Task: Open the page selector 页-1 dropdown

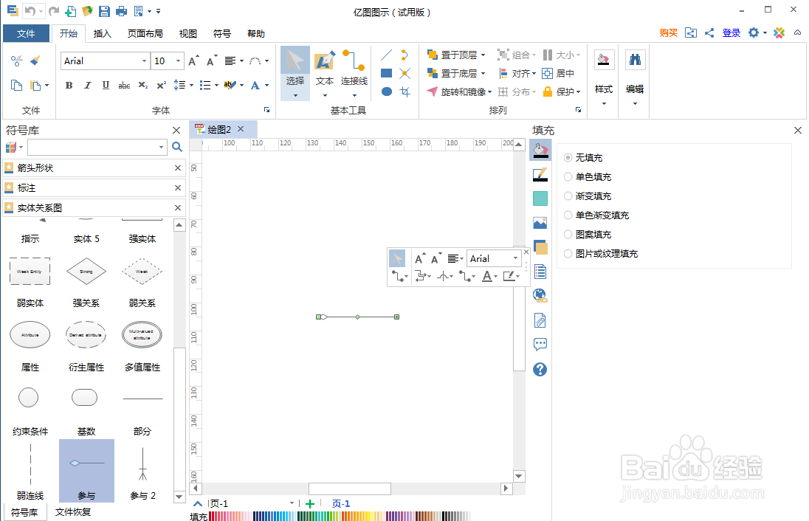Action: 292,503
